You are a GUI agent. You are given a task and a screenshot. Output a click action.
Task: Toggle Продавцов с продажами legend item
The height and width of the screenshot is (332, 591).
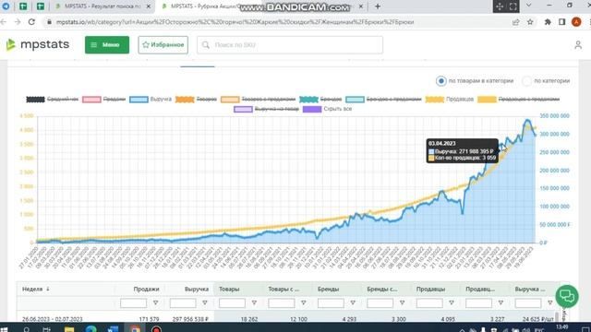coord(518,100)
